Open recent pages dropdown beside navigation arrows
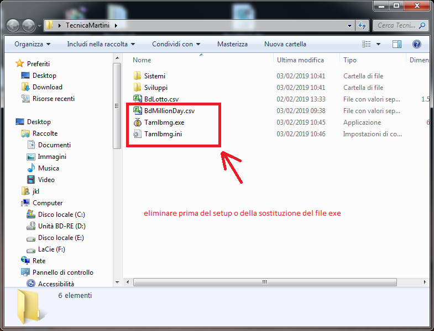434x331 pixels. coord(39,26)
